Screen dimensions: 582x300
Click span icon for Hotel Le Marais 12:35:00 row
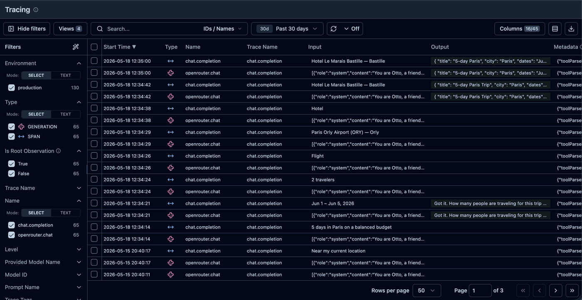[170, 61]
